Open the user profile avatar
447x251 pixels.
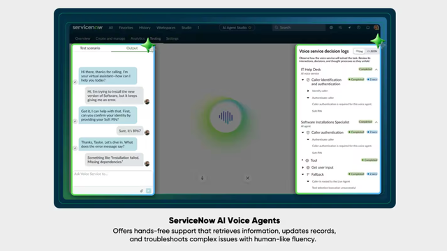(376, 28)
